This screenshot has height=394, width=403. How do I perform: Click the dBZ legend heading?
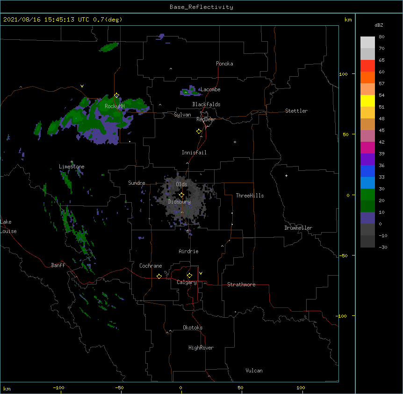point(379,25)
